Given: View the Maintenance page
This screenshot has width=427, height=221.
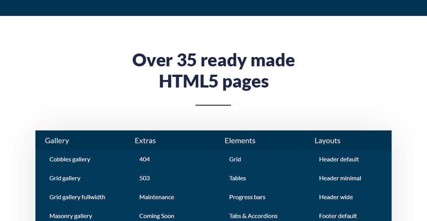Looking at the screenshot, I should pyautogui.click(x=157, y=197).
